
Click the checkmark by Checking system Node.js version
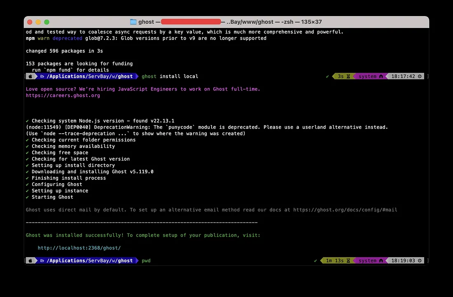28,121
